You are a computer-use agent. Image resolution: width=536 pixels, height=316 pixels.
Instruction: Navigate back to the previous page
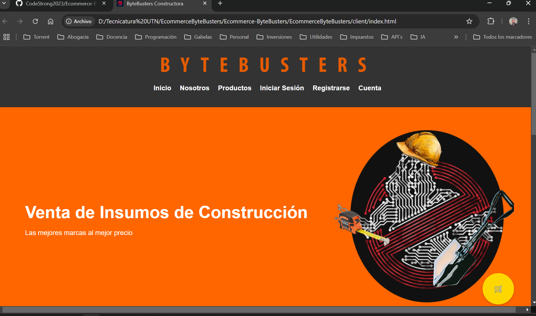[5, 21]
